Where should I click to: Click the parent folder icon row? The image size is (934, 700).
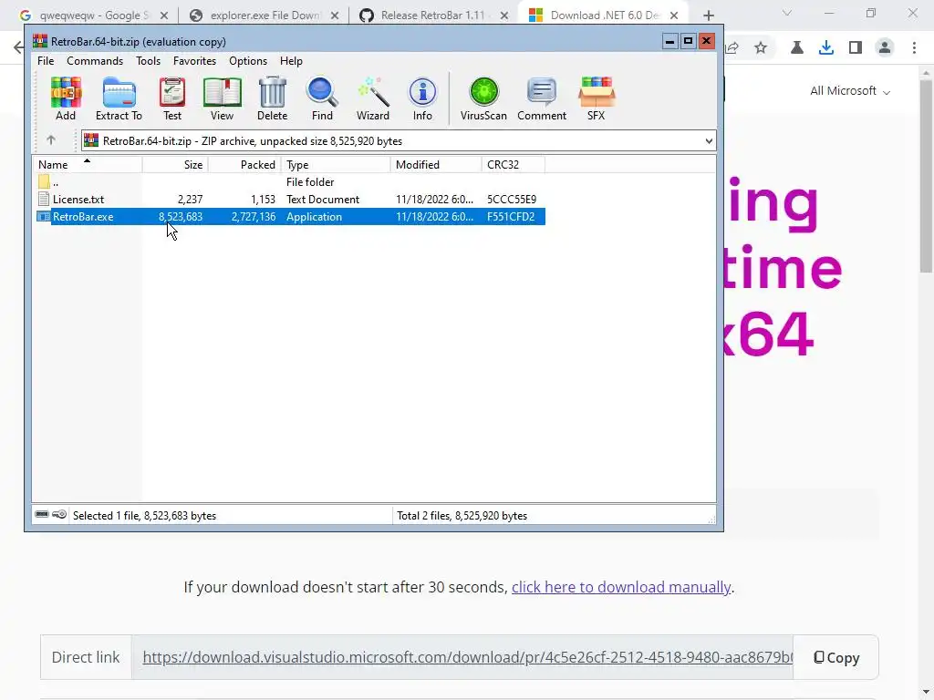(44, 182)
